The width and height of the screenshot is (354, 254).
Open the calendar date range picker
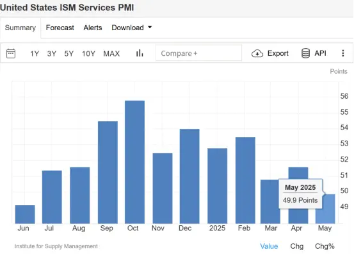tap(11, 54)
